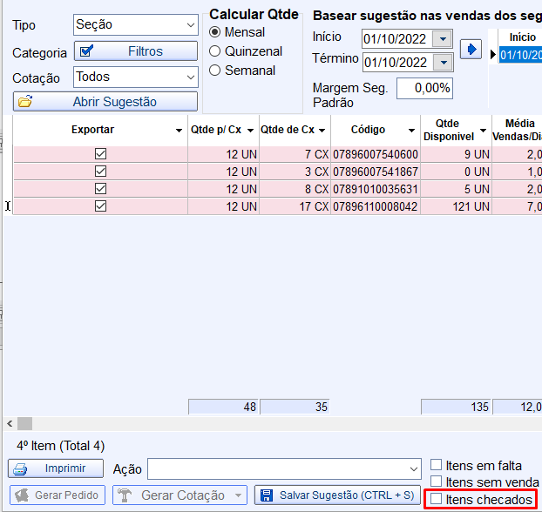Check the Itens sem venda checkbox
Viewport: 542px width, 512px height.
point(437,482)
